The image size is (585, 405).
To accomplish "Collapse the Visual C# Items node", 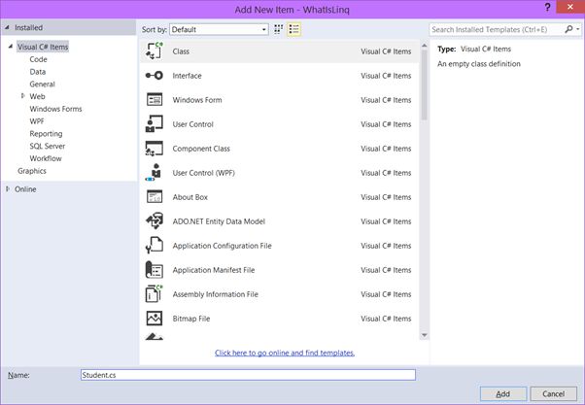I will 11,47.
